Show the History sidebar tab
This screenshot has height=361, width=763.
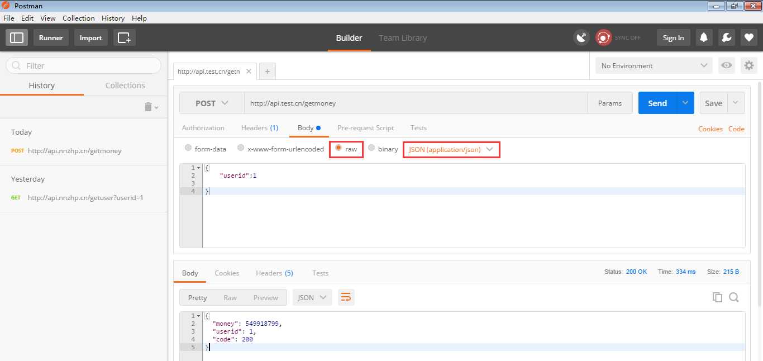point(42,85)
